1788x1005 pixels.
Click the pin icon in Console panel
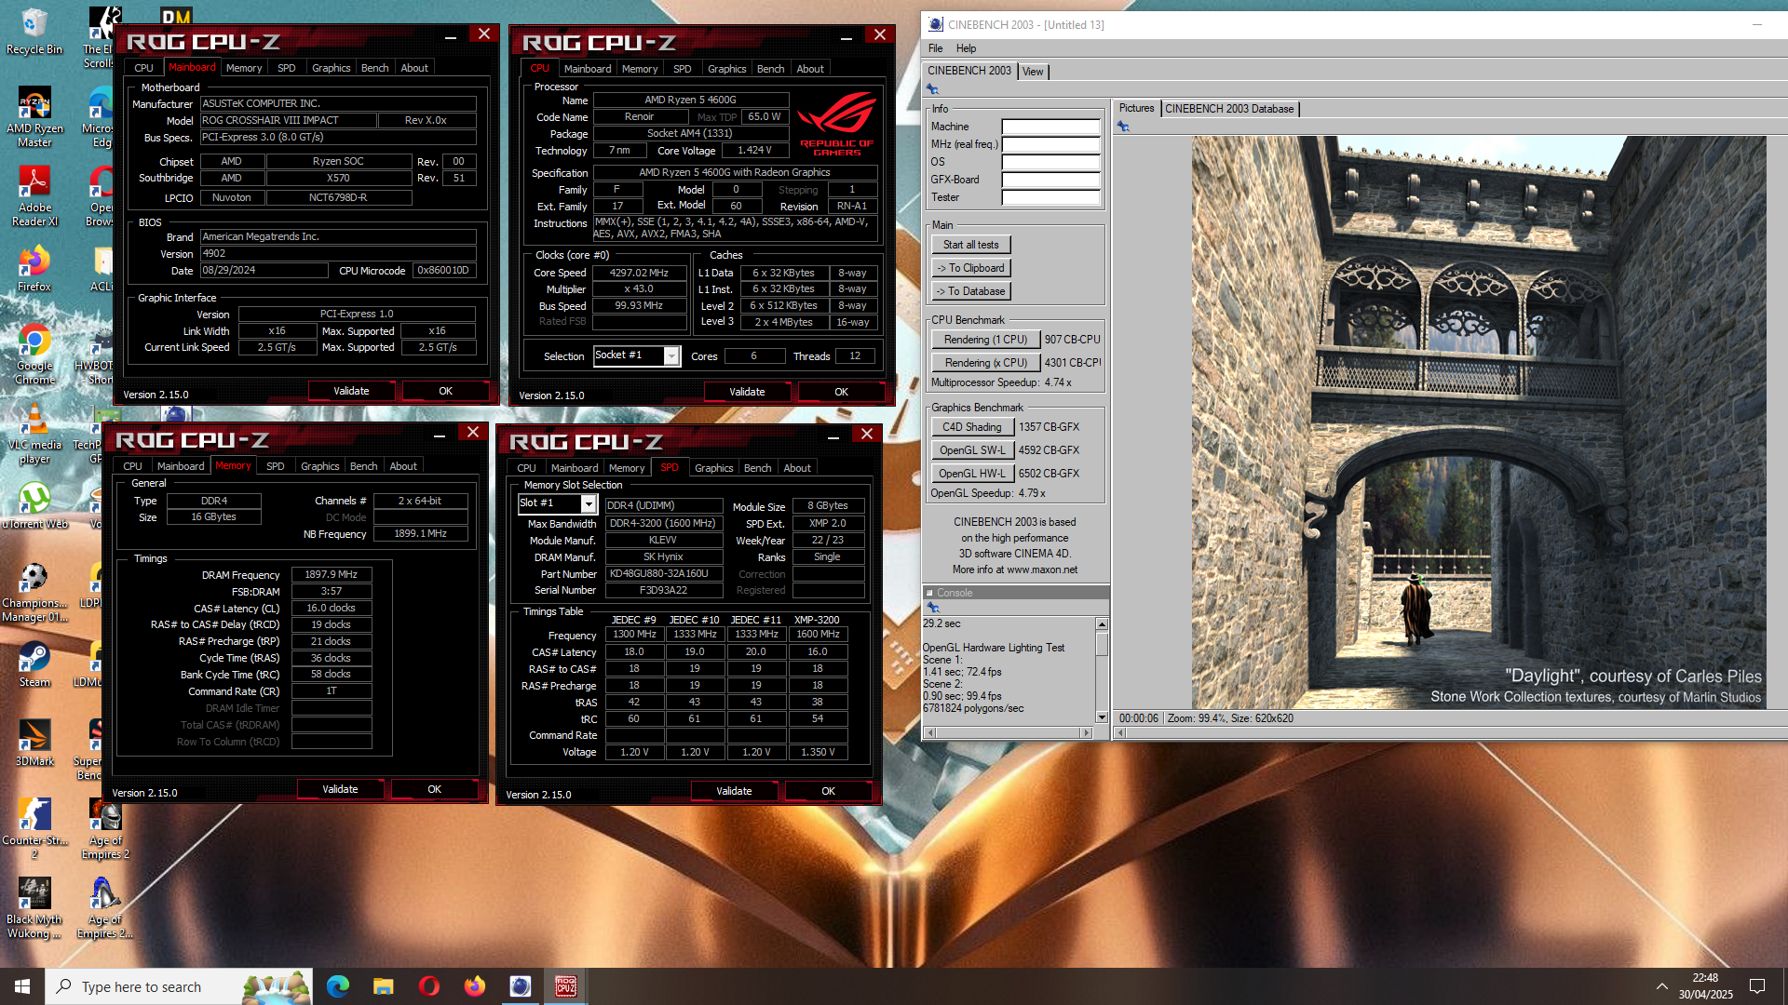click(x=932, y=607)
